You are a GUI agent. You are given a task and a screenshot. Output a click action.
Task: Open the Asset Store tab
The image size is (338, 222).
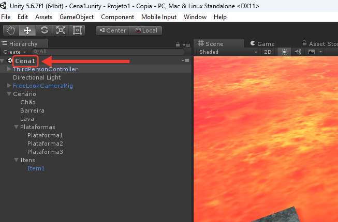320,44
